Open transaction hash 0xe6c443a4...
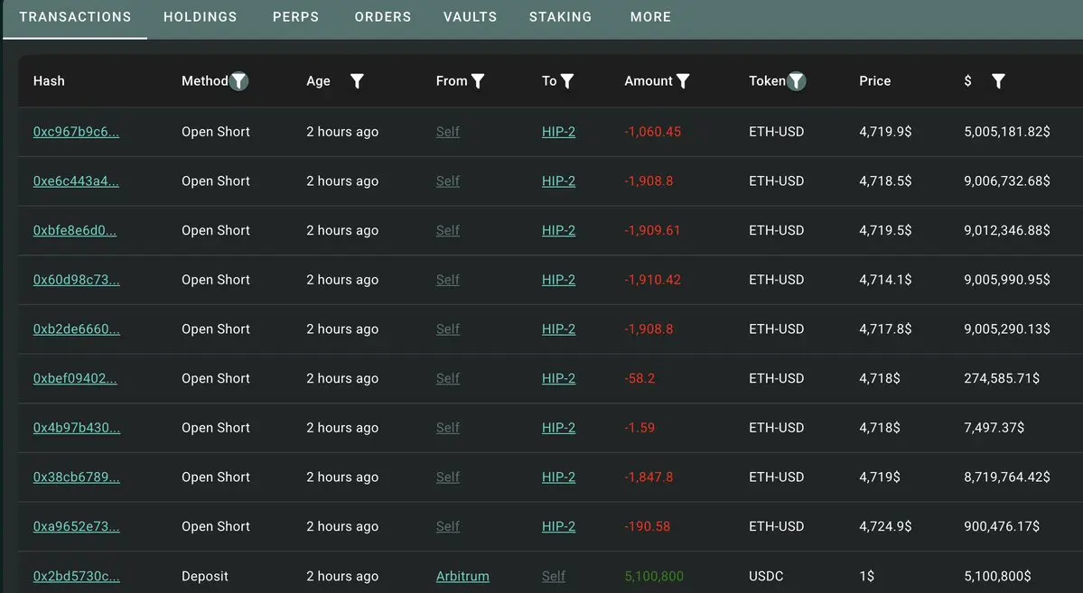The image size is (1083, 593). click(76, 181)
